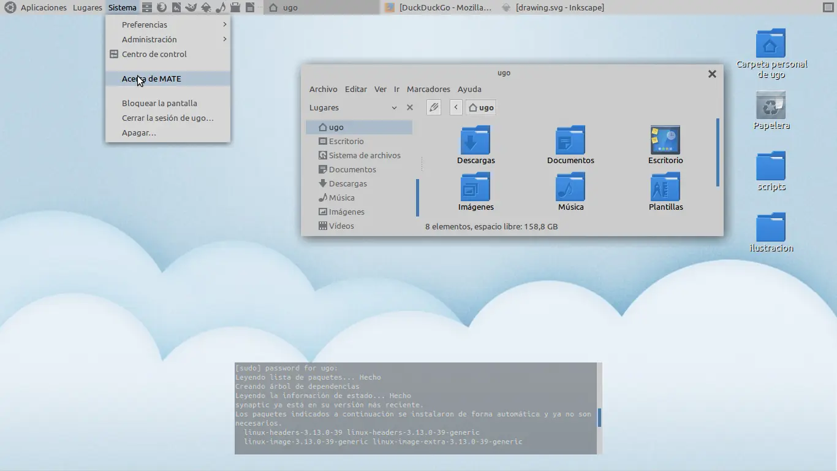Click the terminal window scrollbar
This screenshot has width=837, height=471.
599,418
